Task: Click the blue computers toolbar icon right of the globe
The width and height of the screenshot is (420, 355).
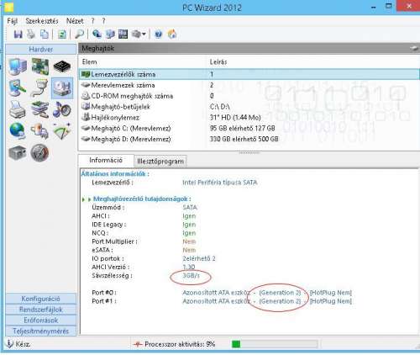Action: tap(110, 34)
